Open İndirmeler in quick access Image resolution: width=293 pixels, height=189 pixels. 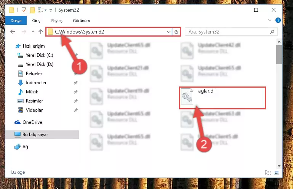36,83
